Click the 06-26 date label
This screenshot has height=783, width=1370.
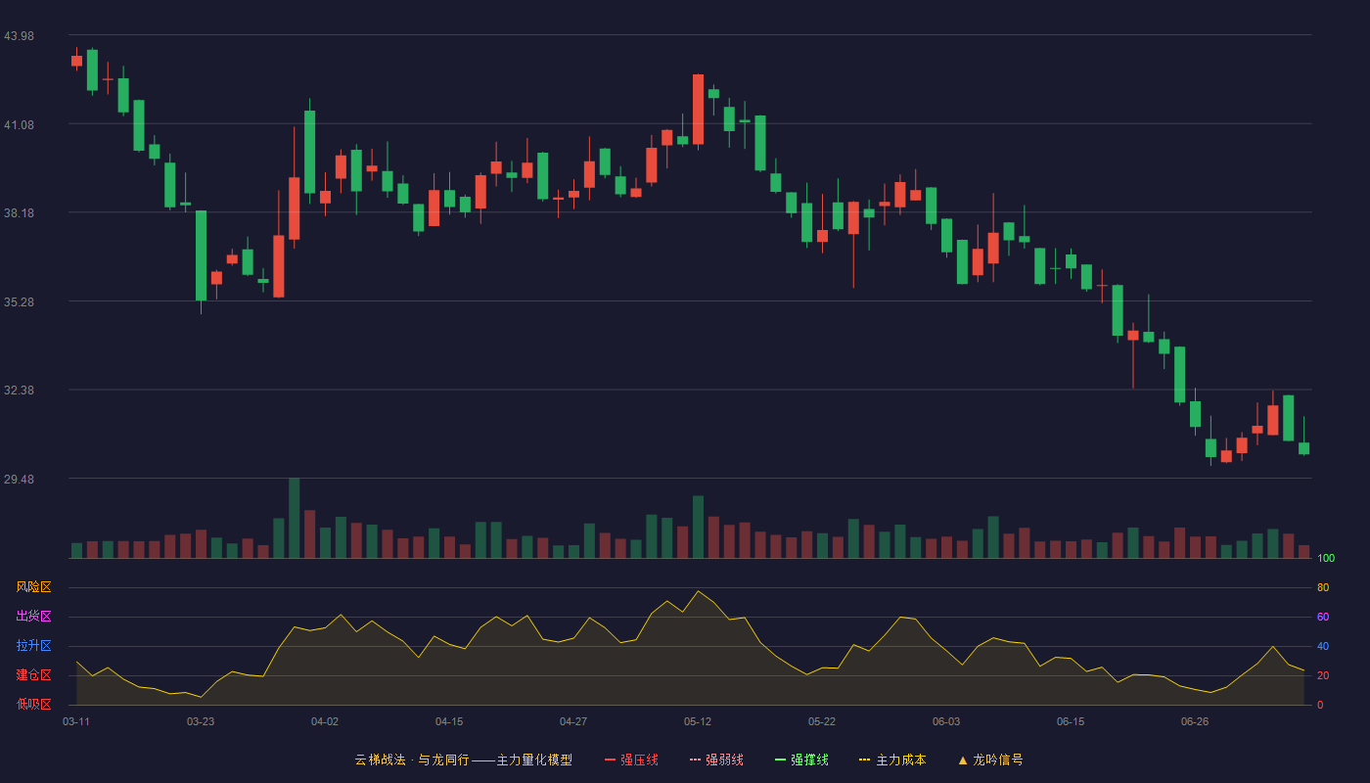(x=1195, y=721)
